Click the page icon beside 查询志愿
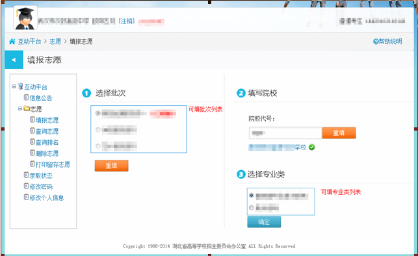Screen dimensions: 418x256 (x=33, y=131)
